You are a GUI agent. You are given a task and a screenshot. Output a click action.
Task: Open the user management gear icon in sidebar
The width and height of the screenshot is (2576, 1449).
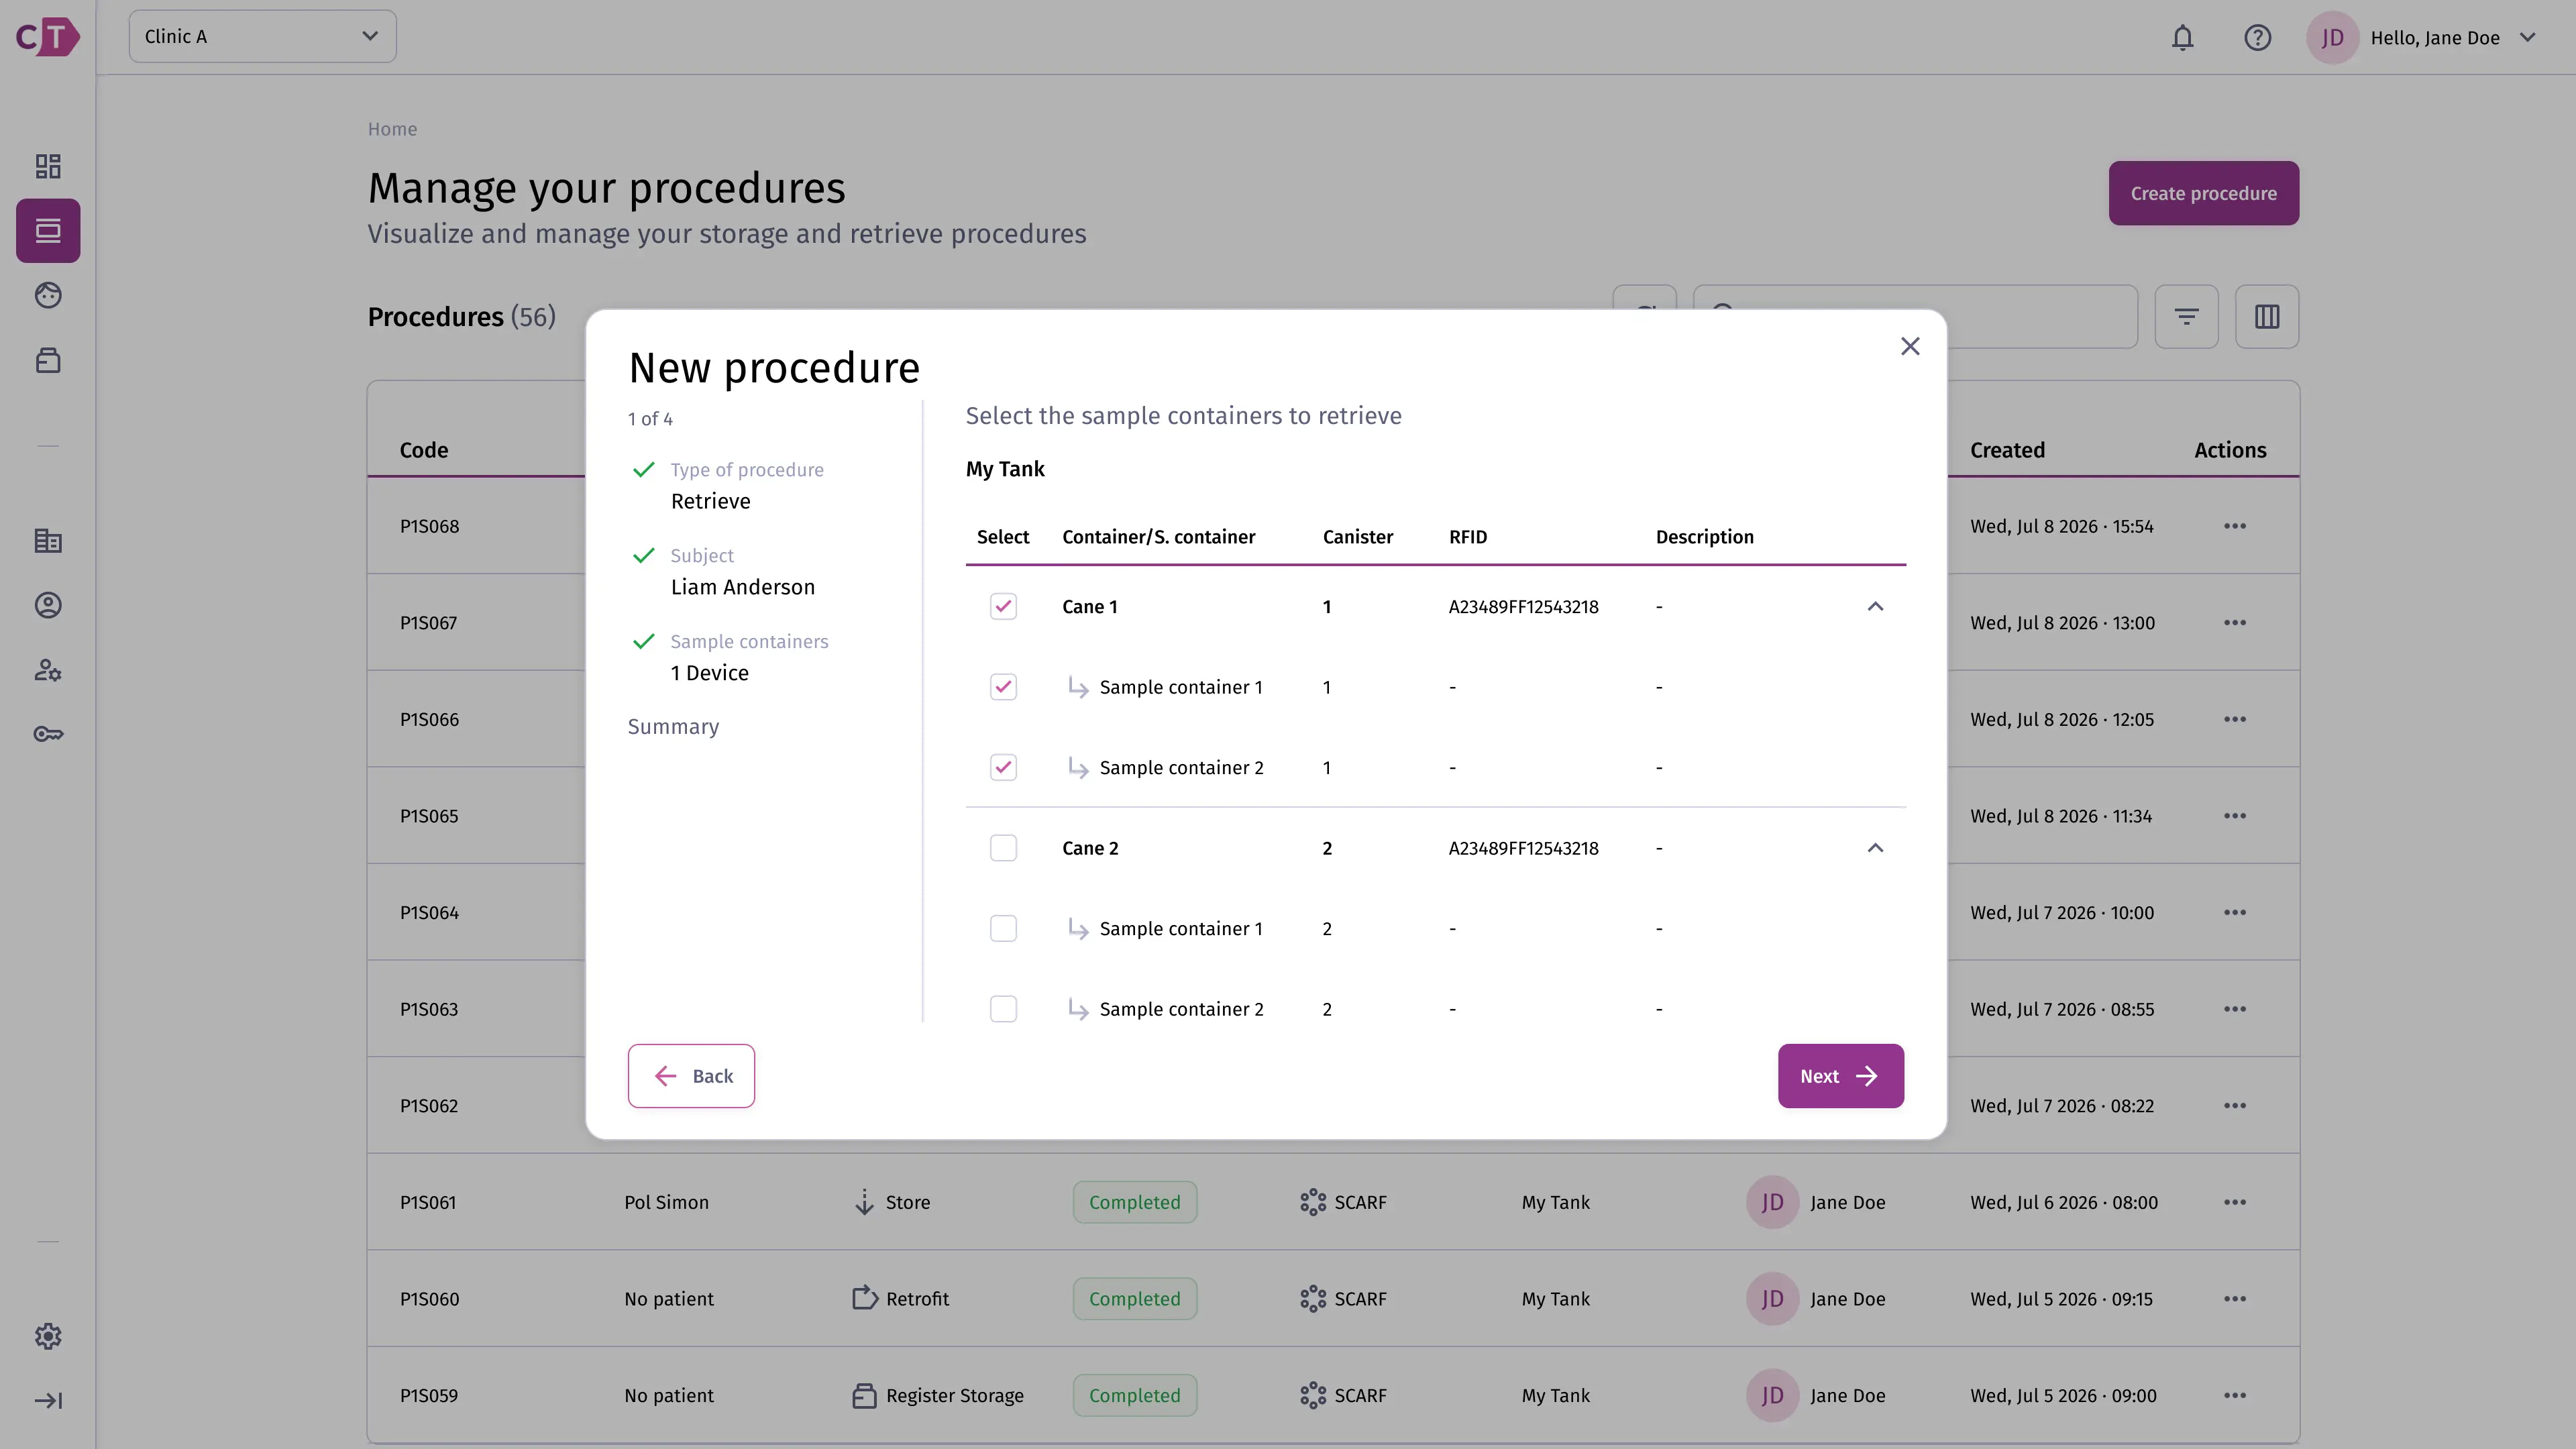[x=48, y=670]
